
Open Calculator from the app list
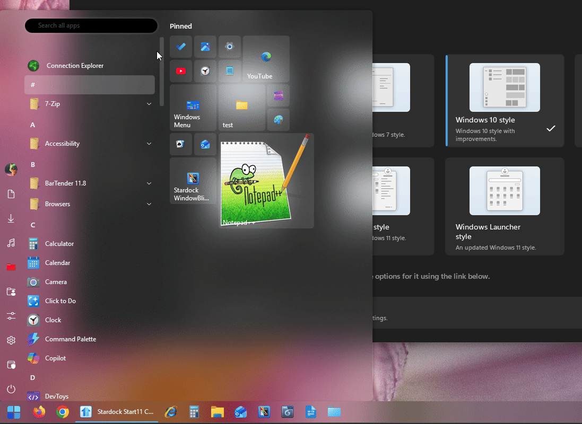coord(59,244)
